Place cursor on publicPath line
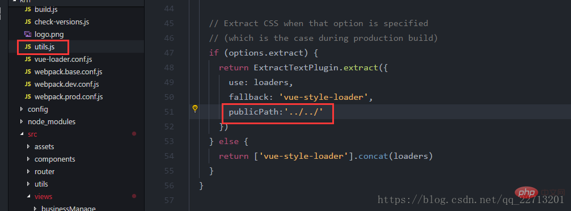Viewport: 571px width, 211px height. 276,112
